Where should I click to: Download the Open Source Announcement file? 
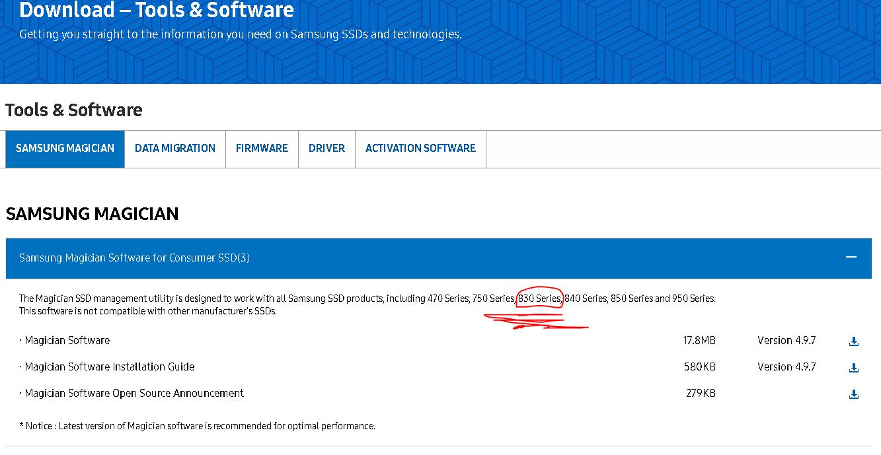[x=854, y=394]
